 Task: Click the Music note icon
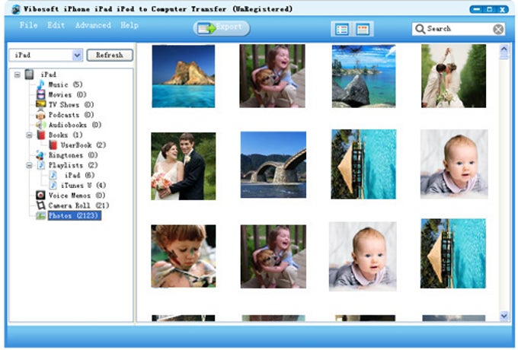click(40, 84)
